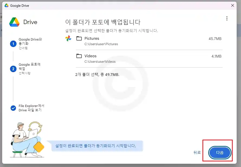
Task: Click the 선택사항 label under step 2
Action: point(25,73)
